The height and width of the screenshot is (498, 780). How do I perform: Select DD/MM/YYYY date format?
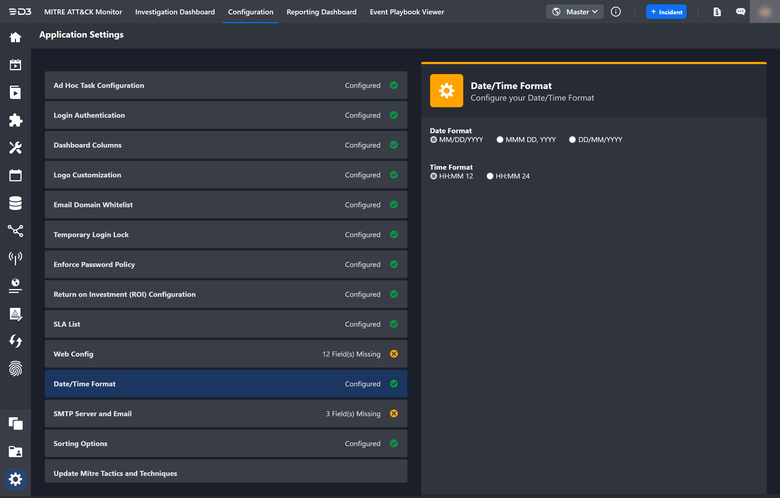click(x=572, y=140)
